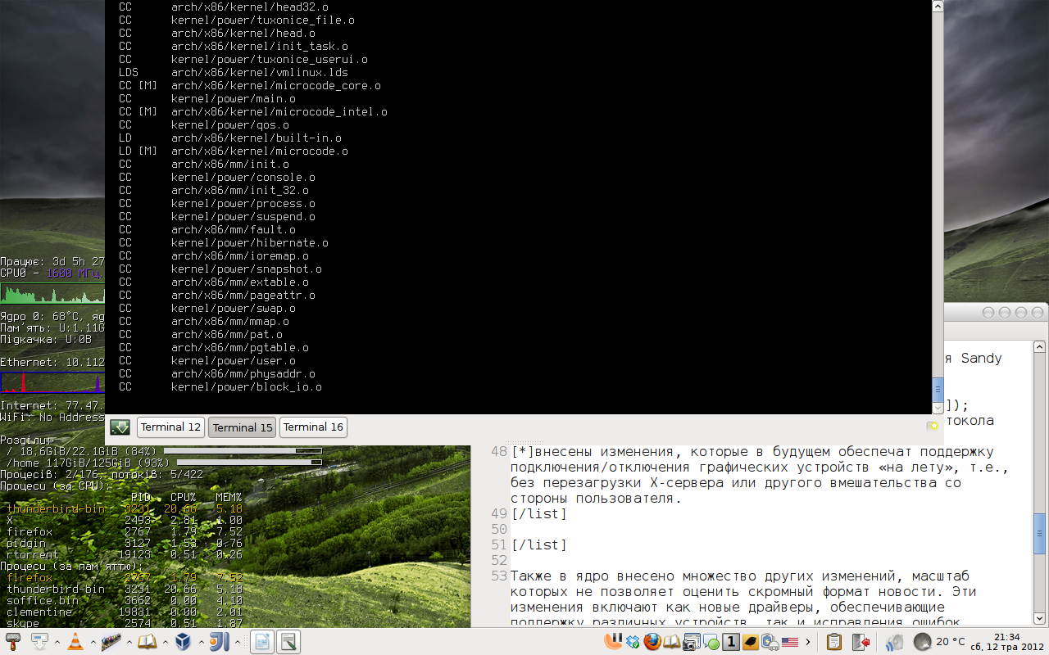The image size is (1049, 655).
Task: Switch to the text editor taskbar button
Action: coord(289,642)
